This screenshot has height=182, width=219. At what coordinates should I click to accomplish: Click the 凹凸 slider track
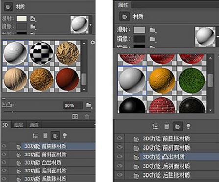click(48, 112)
